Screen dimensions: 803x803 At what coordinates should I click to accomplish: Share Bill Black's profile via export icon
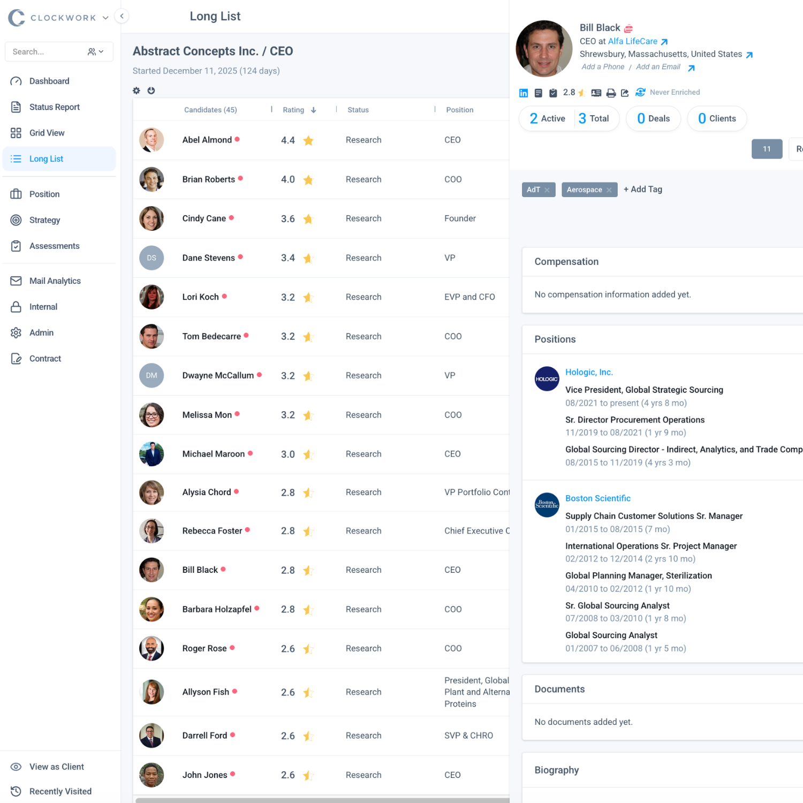pyautogui.click(x=625, y=92)
